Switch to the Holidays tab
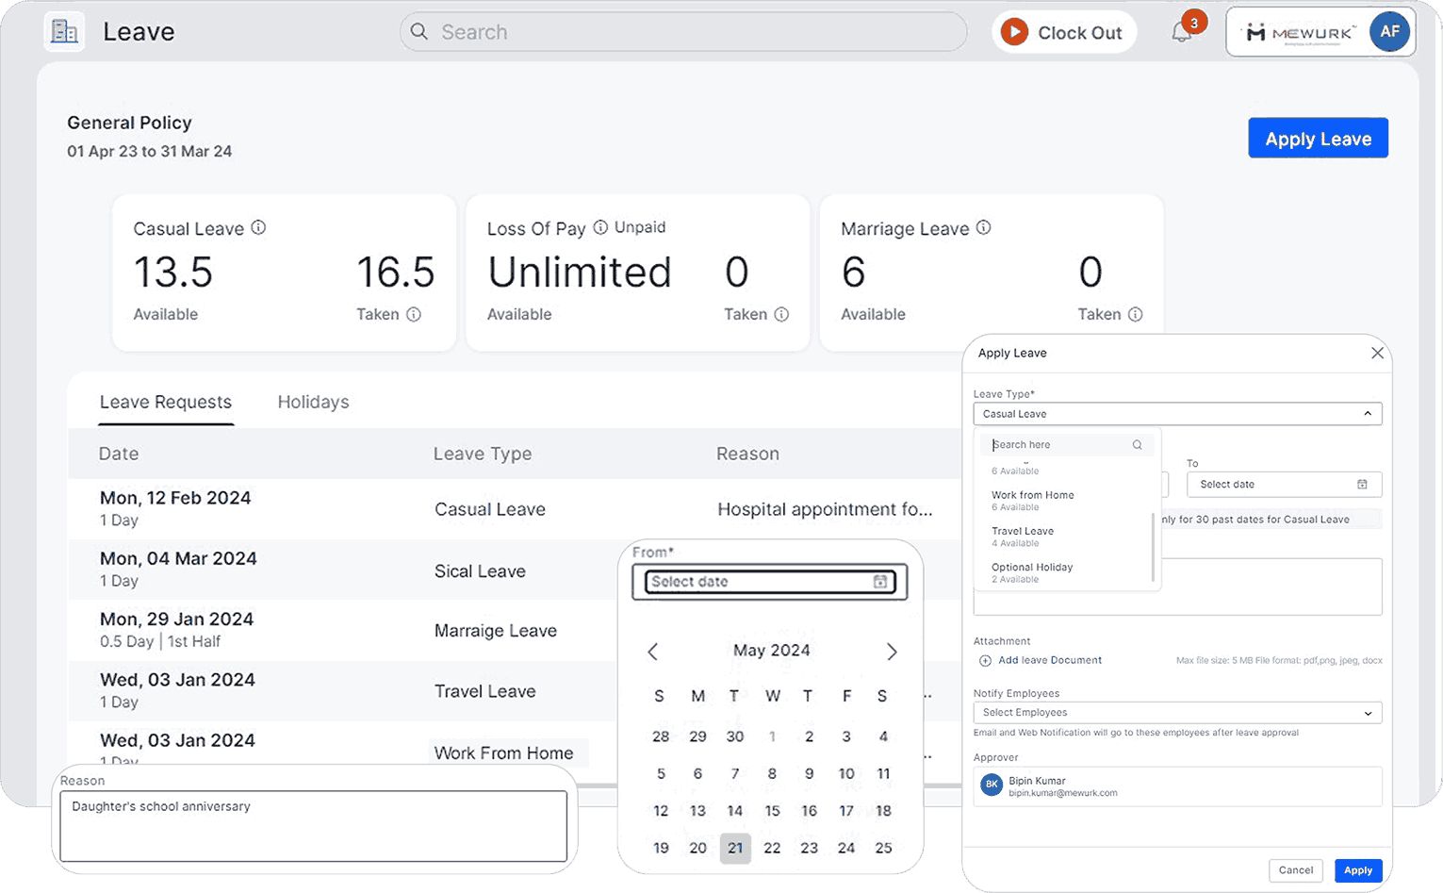 313,403
